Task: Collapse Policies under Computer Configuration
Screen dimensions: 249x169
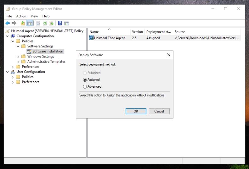Action: (x=13, y=41)
